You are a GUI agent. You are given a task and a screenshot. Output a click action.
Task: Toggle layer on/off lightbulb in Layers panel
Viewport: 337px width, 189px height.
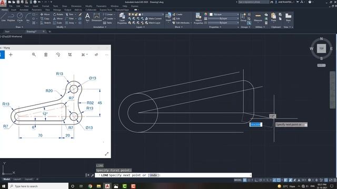click(x=130, y=14)
